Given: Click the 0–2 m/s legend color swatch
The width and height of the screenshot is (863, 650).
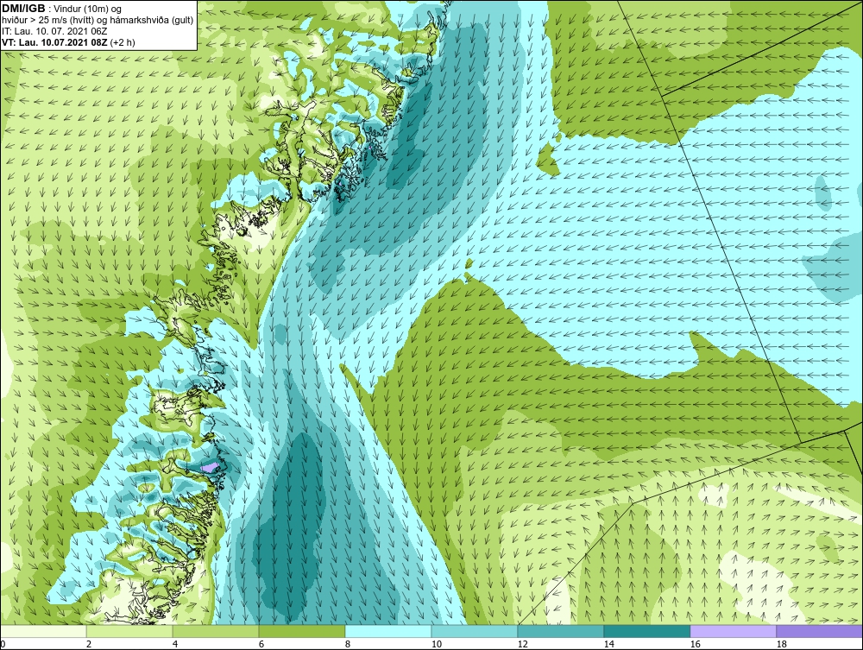Looking at the screenshot, I should [43, 631].
